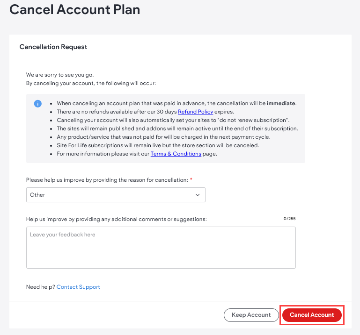
Task: Click the 'Cancellation Request' section header
Action: point(53,47)
